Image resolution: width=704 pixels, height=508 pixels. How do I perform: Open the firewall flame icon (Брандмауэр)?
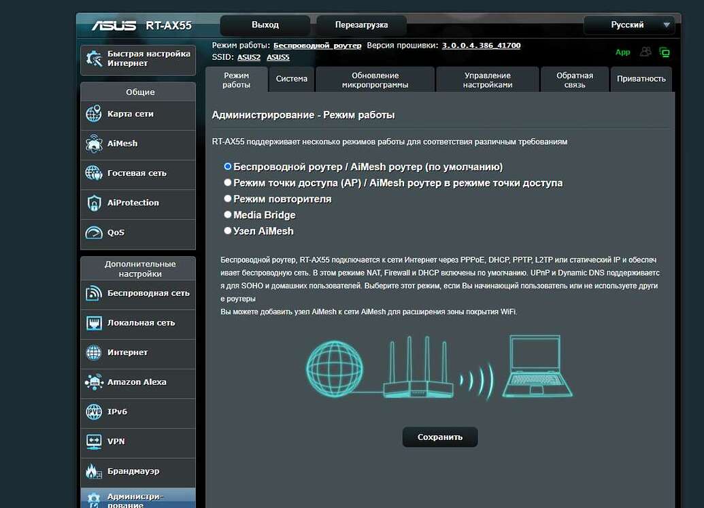(94, 471)
